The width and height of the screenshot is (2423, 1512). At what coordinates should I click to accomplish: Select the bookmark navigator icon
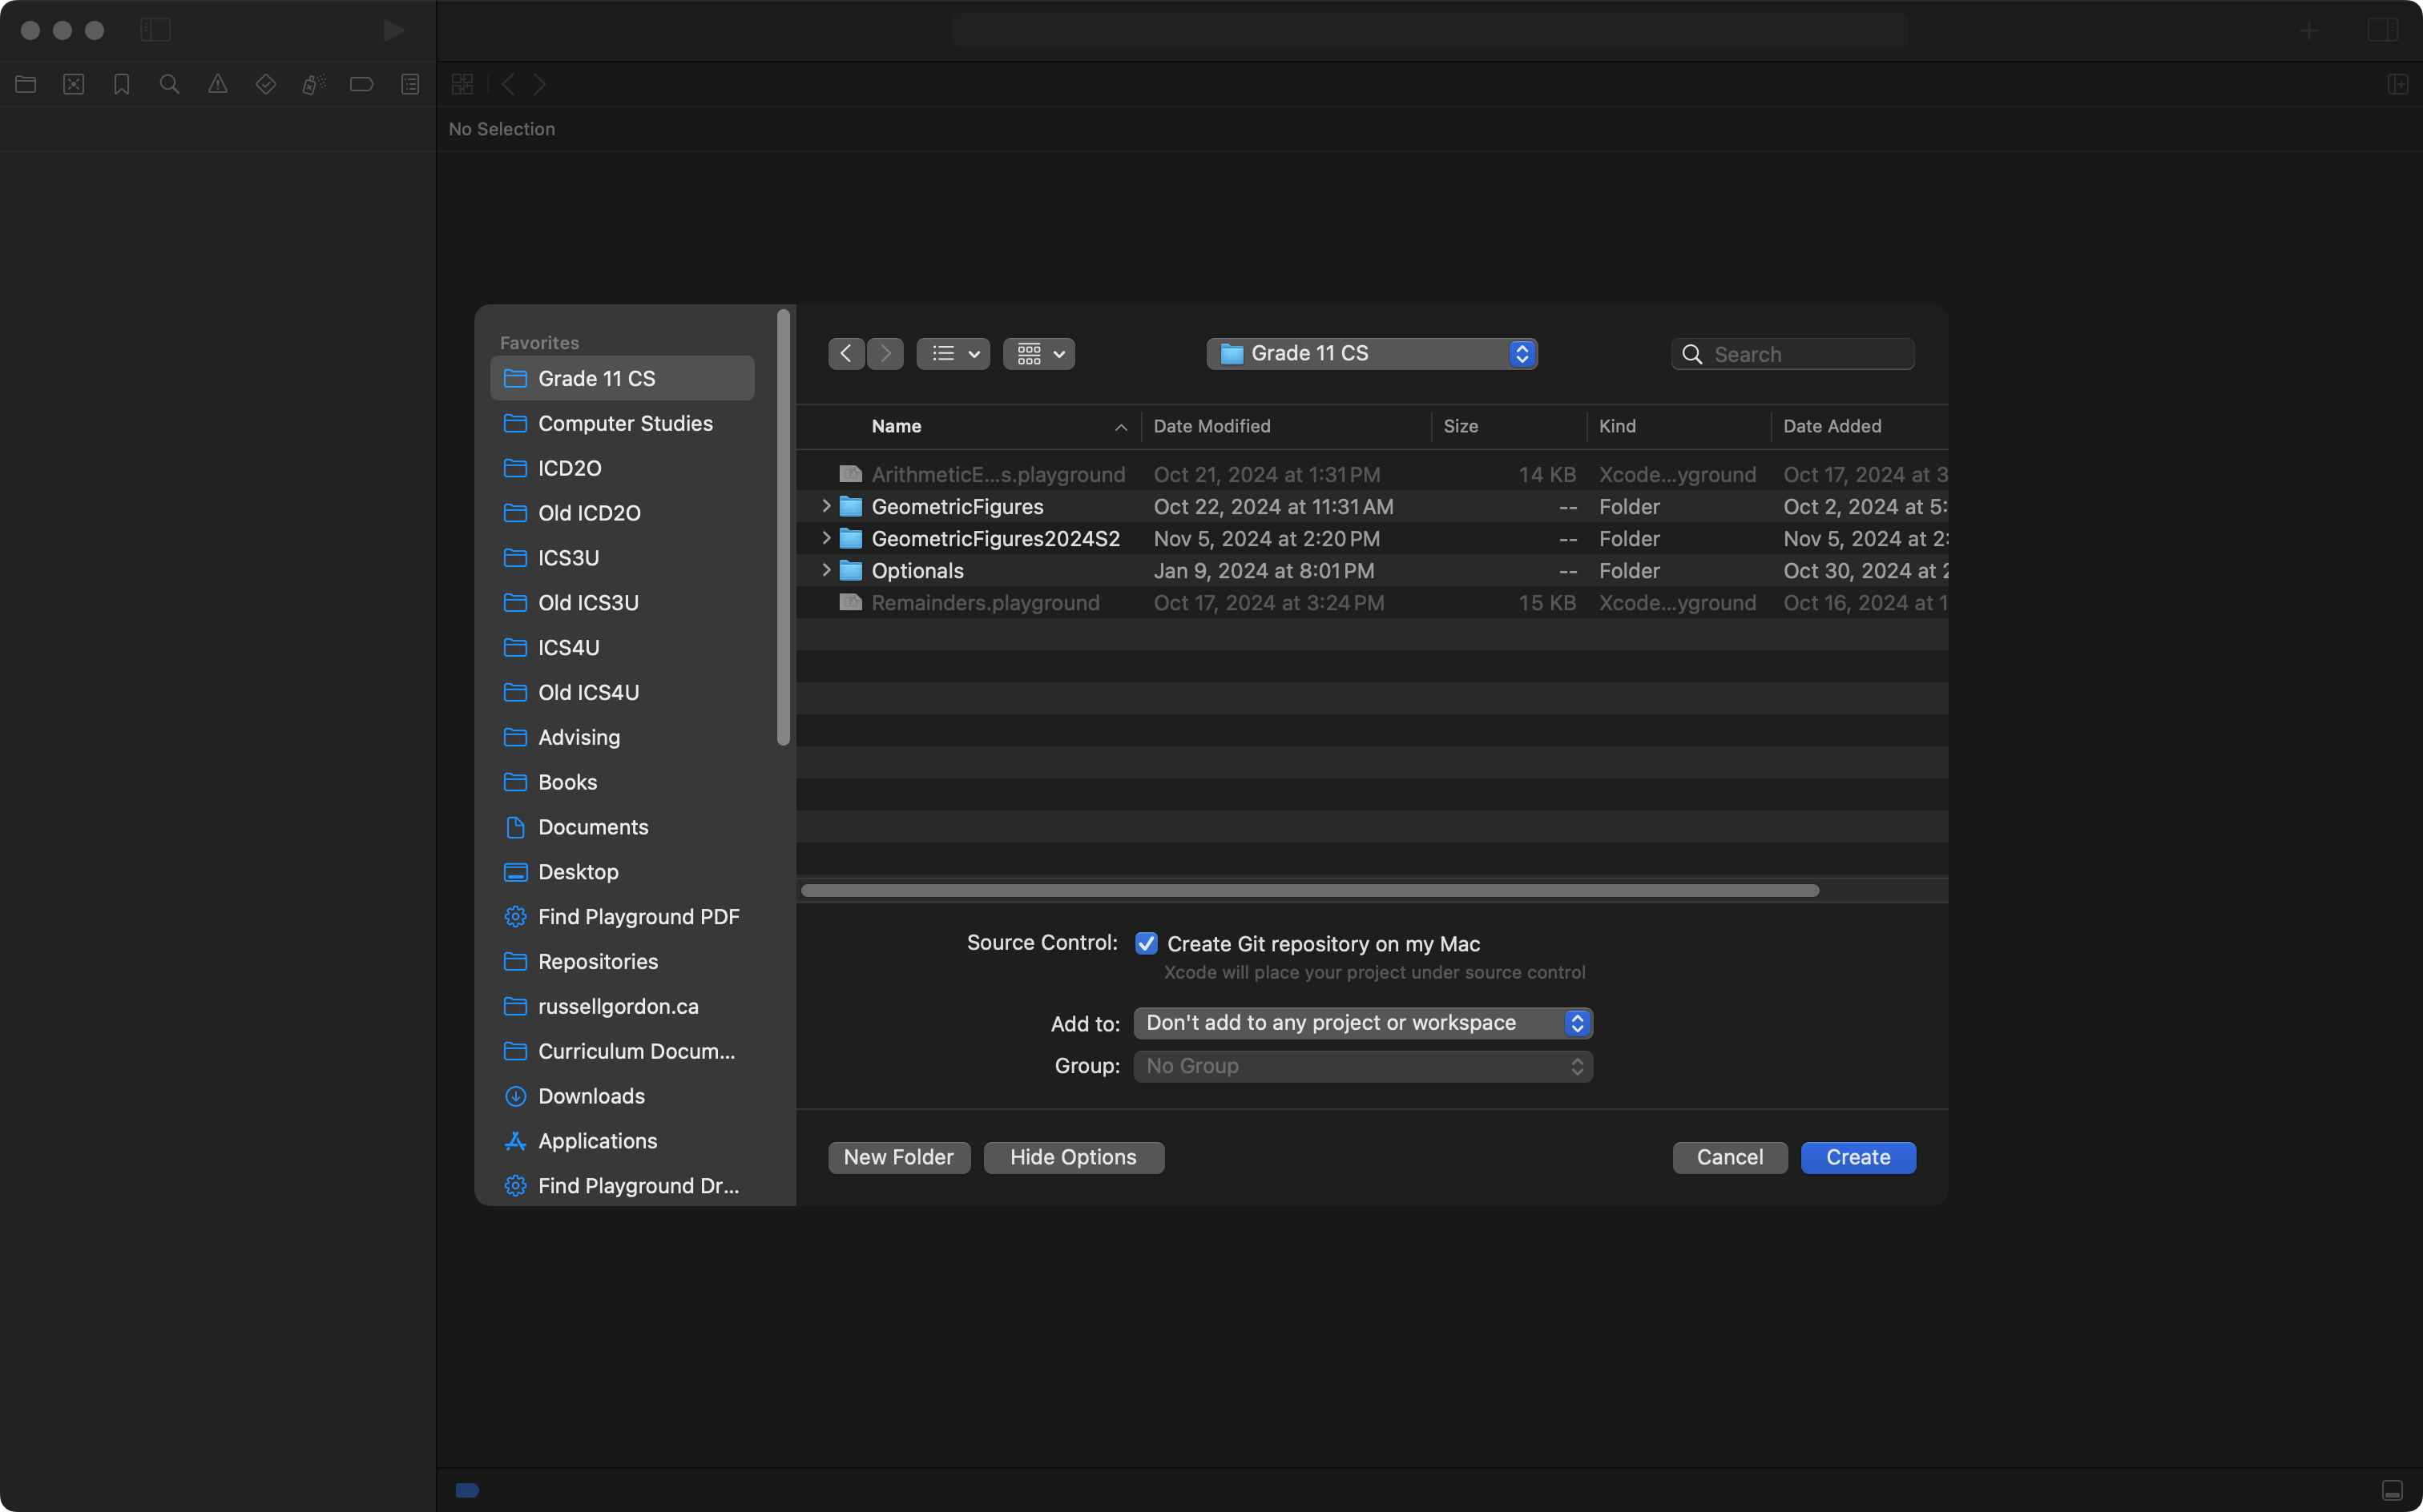[122, 85]
